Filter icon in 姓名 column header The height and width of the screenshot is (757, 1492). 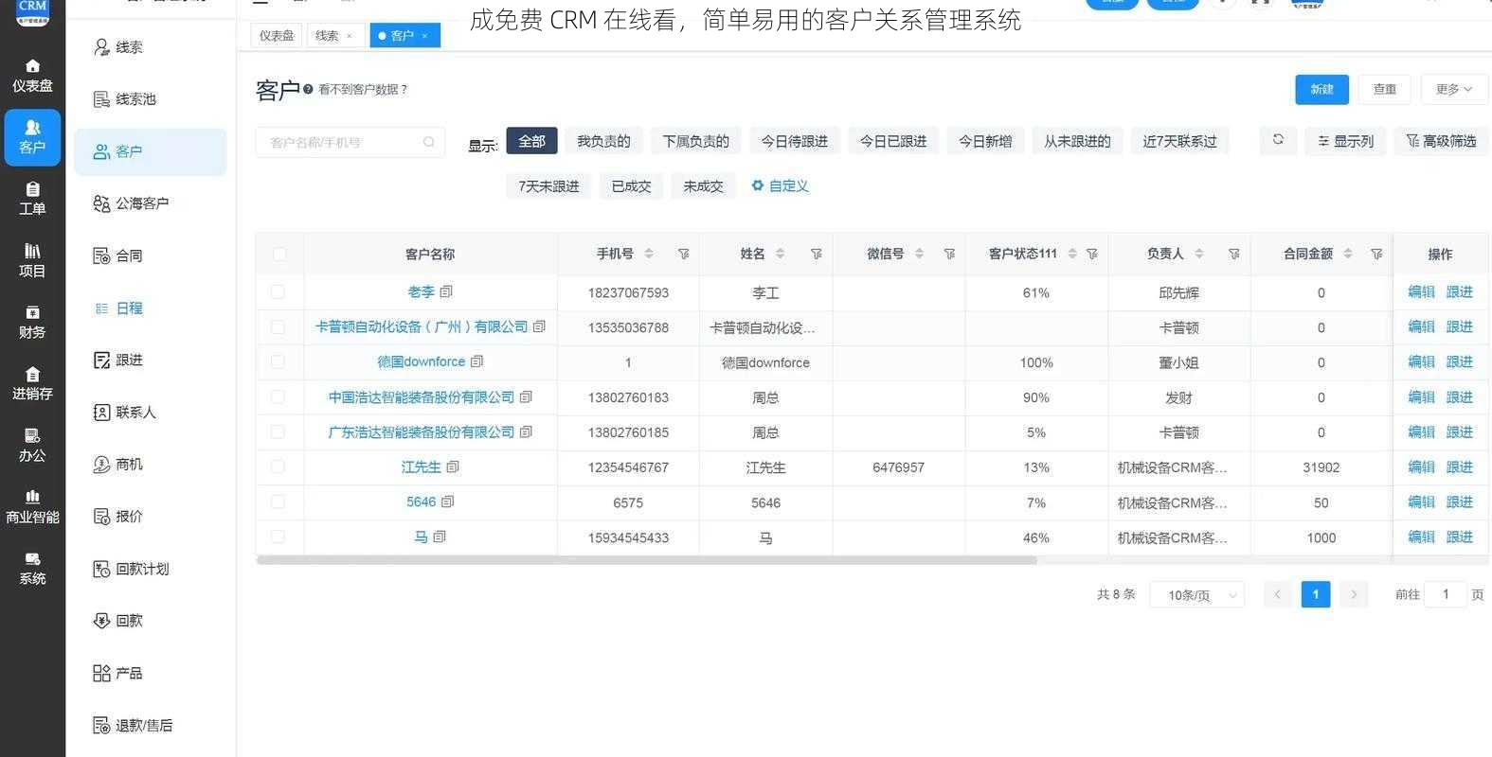[816, 254]
